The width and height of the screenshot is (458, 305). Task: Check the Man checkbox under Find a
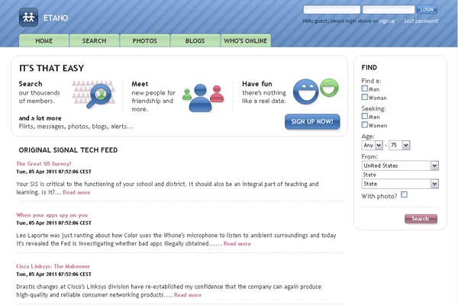[x=365, y=89]
